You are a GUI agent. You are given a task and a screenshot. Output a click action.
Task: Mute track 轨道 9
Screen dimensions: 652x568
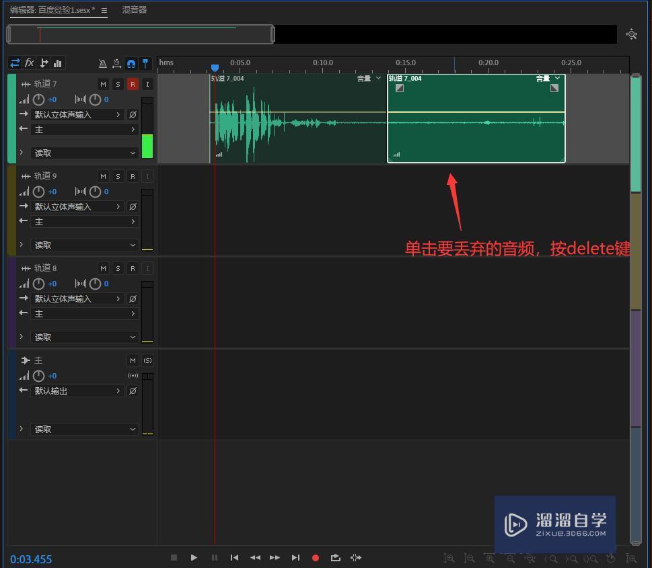click(103, 177)
